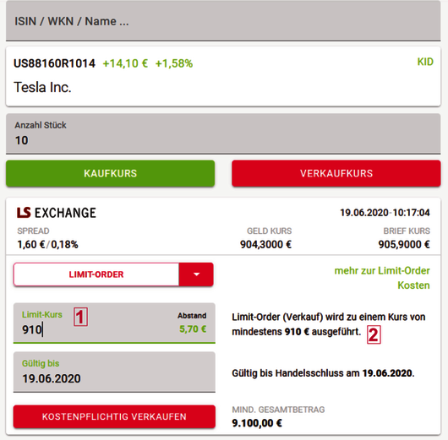This screenshot has height=440, width=448.
Task: Click the Tesla Inc. stock name
Action: [x=42, y=87]
